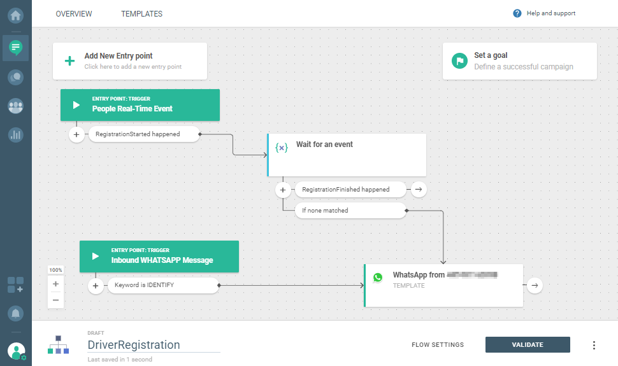Edit the DriverRegistration flow name field
The height and width of the screenshot is (366, 618).
(x=153, y=345)
